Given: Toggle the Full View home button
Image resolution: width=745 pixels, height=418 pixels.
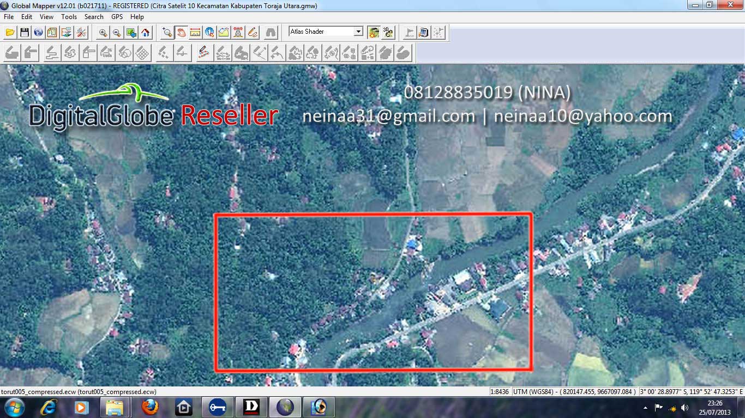Looking at the screenshot, I should pos(145,32).
